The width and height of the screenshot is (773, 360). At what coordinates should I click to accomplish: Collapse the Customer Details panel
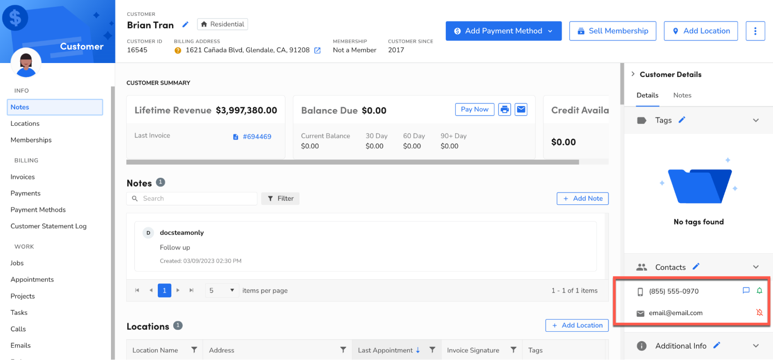coord(633,74)
